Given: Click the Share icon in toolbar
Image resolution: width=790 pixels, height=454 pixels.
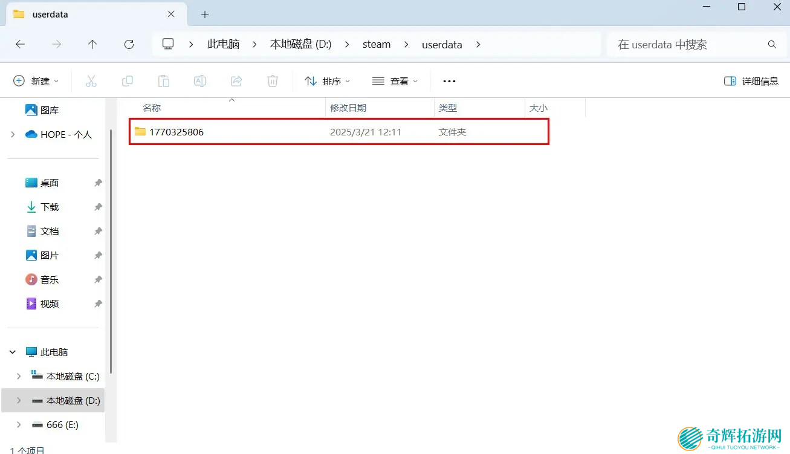Looking at the screenshot, I should 236,81.
